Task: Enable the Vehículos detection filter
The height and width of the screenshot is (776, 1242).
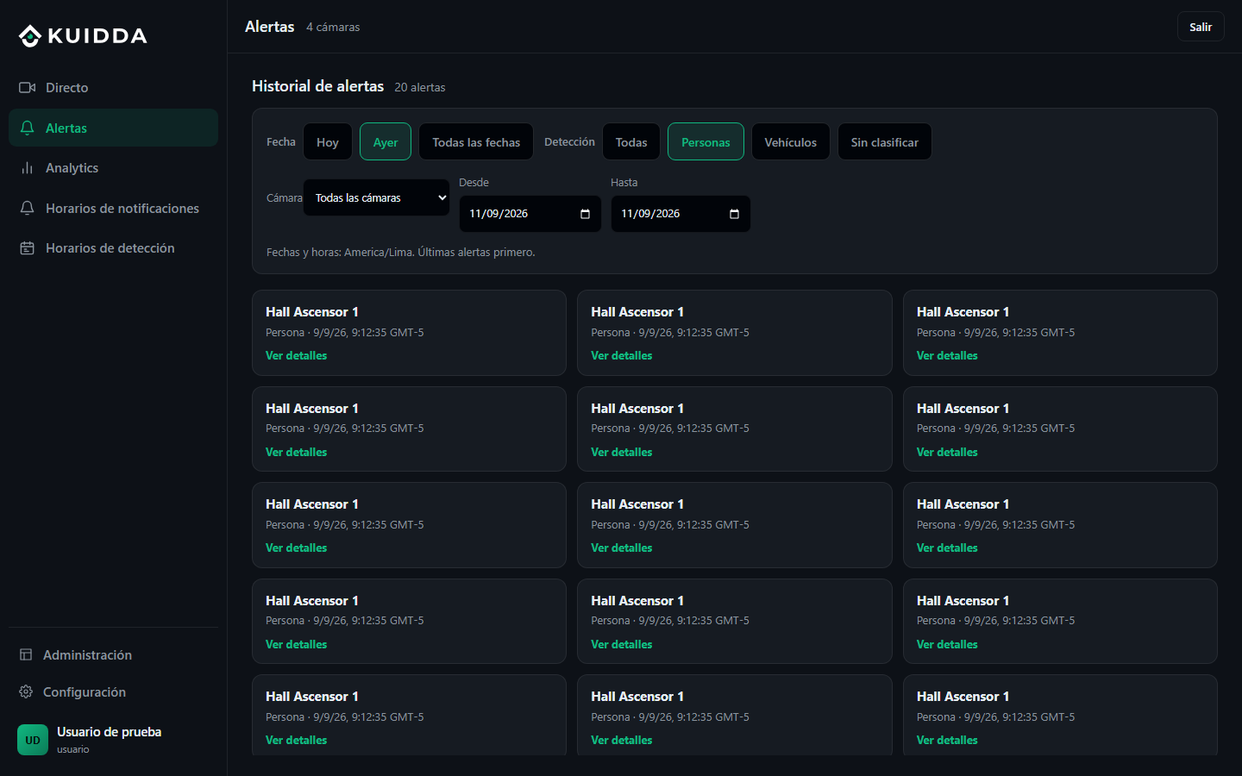Action: 790,142
